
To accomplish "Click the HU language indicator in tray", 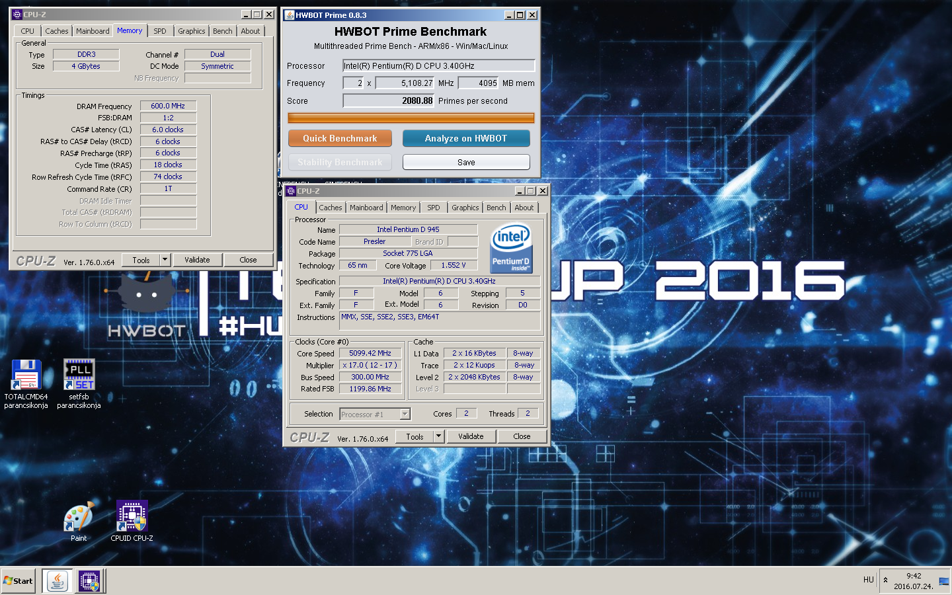I will click(868, 580).
